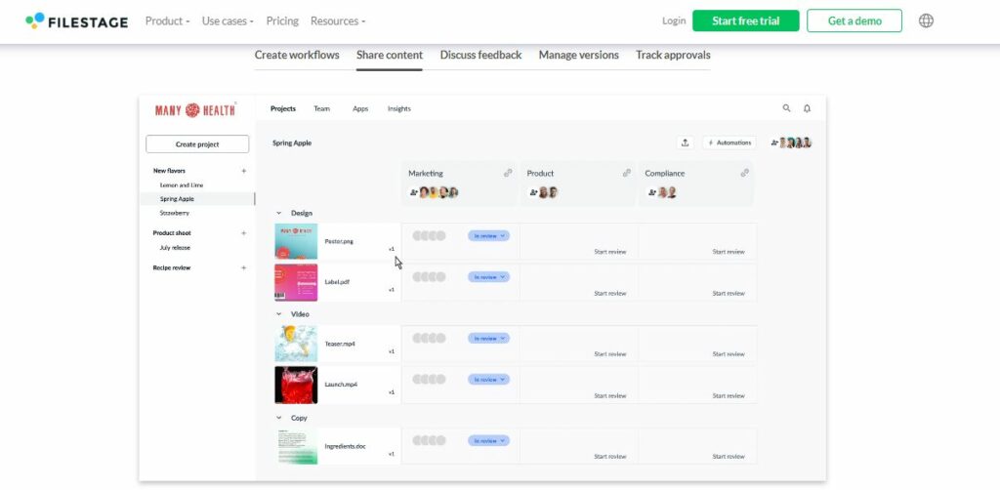Invite reviewers to the Product group

(x=533, y=192)
